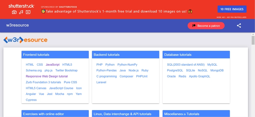Open the Schema.org link
The image size is (255, 117).
pos(34,70)
